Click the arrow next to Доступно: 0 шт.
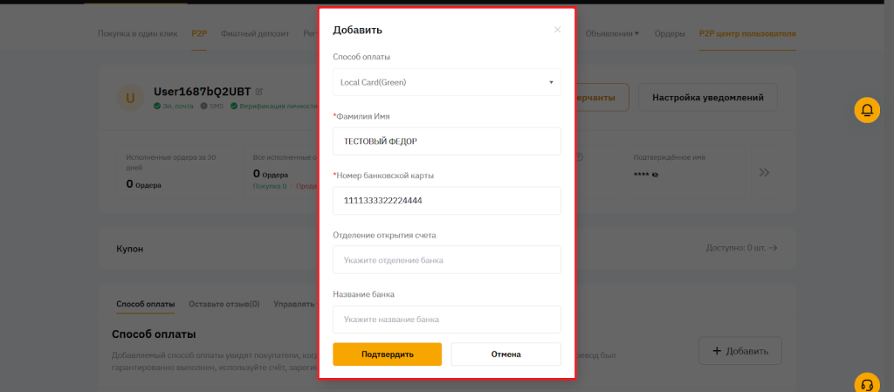The image size is (894, 392). 773,248
